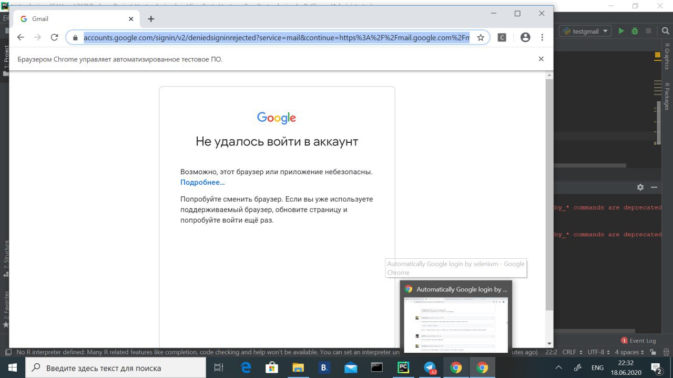Open the taskbar app with the B icon
The height and width of the screenshot is (378, 673).
click(x=324, y=367)
